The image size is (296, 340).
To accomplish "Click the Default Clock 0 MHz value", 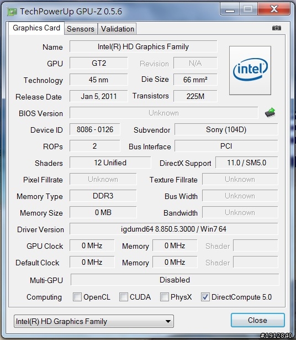I will pos(92,262).
